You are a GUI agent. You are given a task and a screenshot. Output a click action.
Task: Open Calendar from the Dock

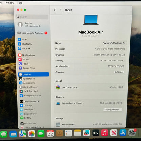pos(50,134)
